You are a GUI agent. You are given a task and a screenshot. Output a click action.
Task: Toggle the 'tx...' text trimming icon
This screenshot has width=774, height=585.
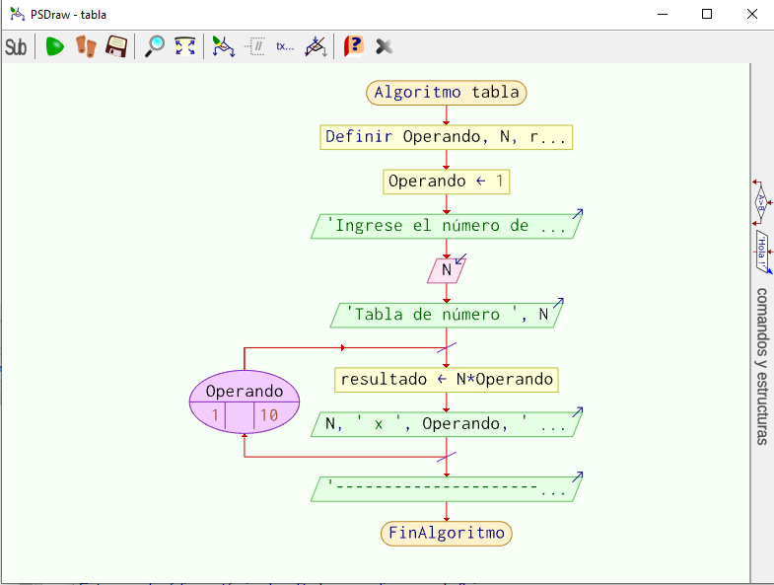[x=285, y=47]
